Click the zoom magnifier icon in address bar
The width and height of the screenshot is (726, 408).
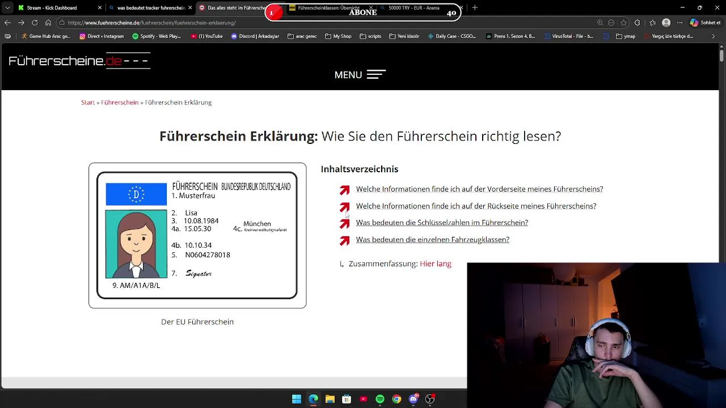[x=600, y=23]
